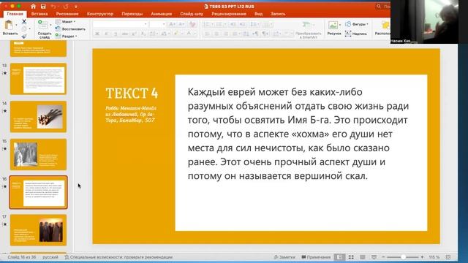Viewport: 468px width, 263px height.
Task: Open the Слайд-шоу ribbon tab
Action: pos(192,14)
